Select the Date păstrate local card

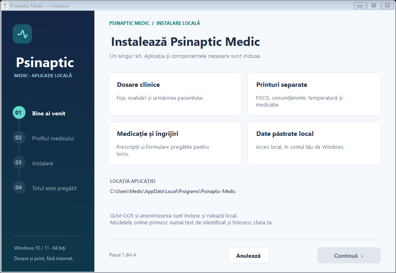pos(314,143)
